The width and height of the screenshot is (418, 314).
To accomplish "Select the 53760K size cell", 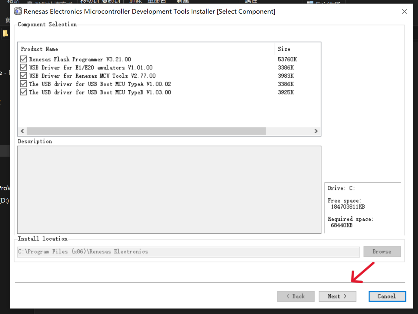I will coord(287,59).
